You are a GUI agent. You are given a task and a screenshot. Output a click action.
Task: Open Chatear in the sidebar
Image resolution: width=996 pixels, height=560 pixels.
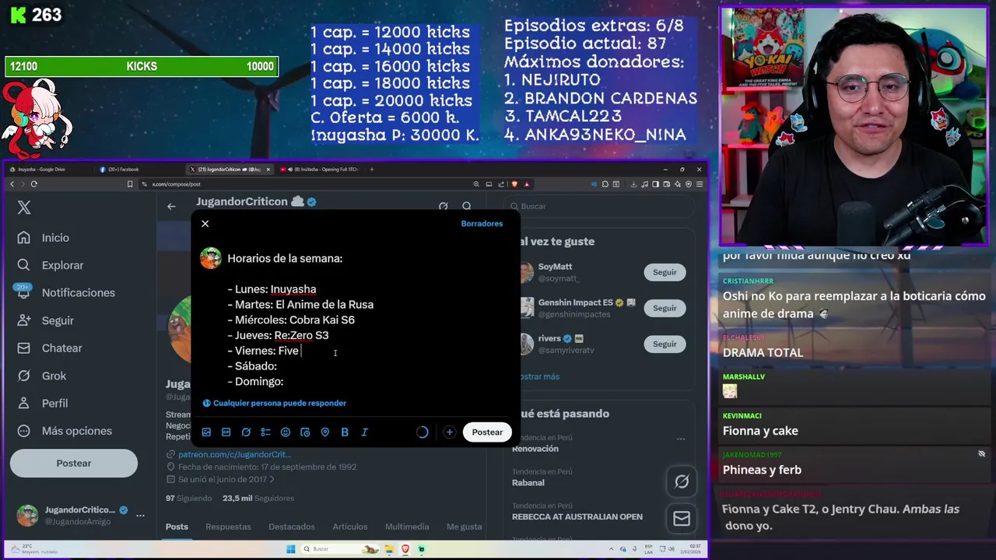49,348
